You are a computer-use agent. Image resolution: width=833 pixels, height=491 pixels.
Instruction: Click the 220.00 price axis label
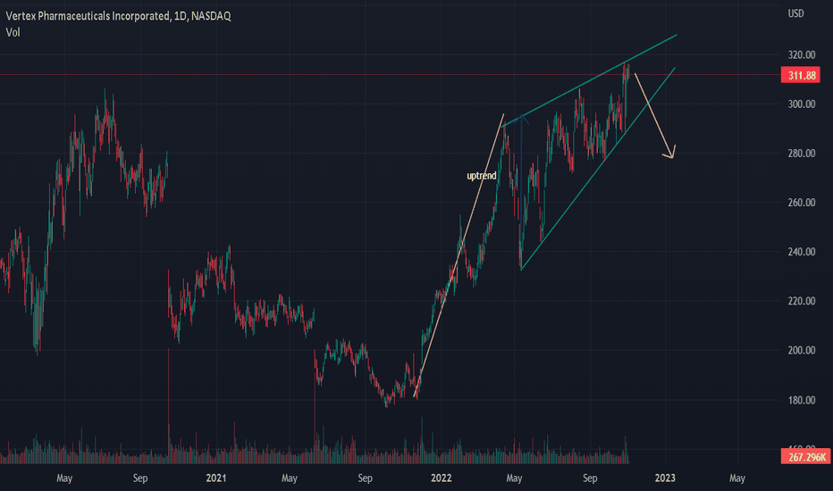(x=802, y=301)
